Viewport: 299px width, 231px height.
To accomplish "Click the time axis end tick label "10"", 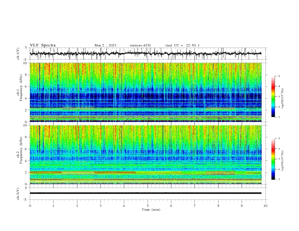I will (265, 206).
